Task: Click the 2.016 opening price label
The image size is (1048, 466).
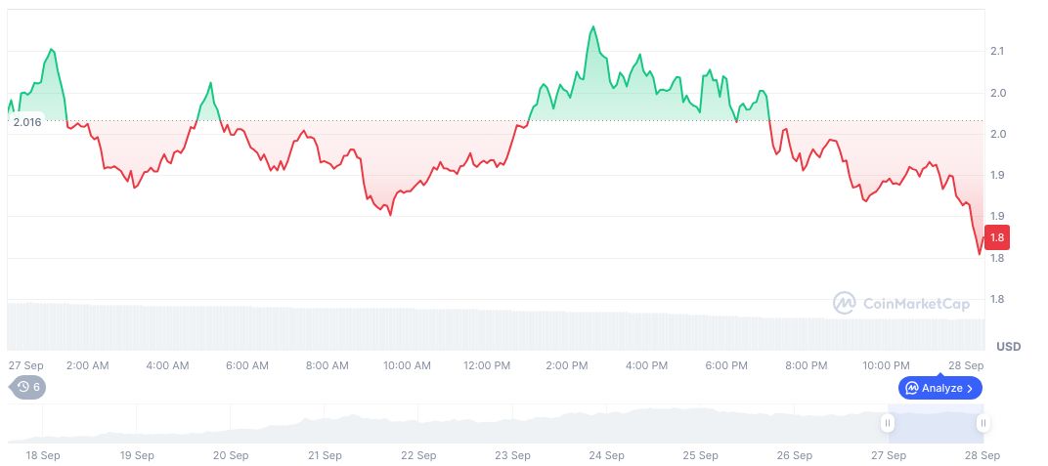Action: (25, 122)
